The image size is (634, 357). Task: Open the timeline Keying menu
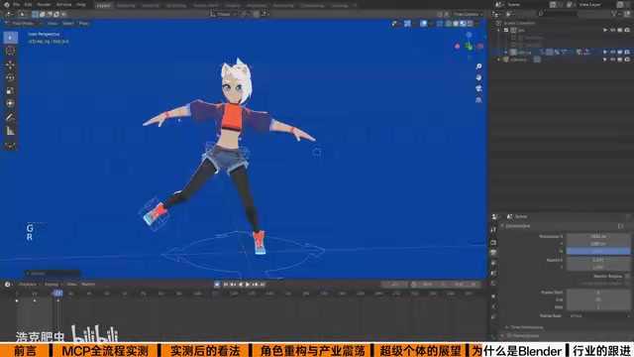tap(52, 285)
